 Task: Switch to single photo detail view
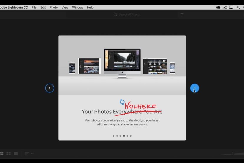coord(16,154)
